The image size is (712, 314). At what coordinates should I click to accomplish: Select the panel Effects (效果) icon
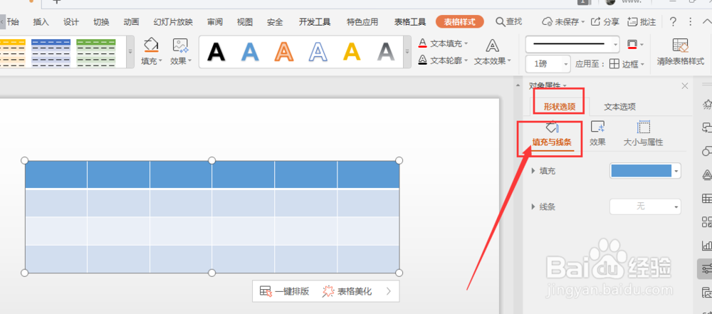point(597,127)
